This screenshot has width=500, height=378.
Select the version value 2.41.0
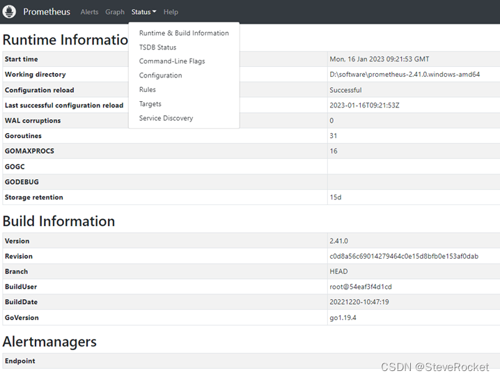pos(338,241)
